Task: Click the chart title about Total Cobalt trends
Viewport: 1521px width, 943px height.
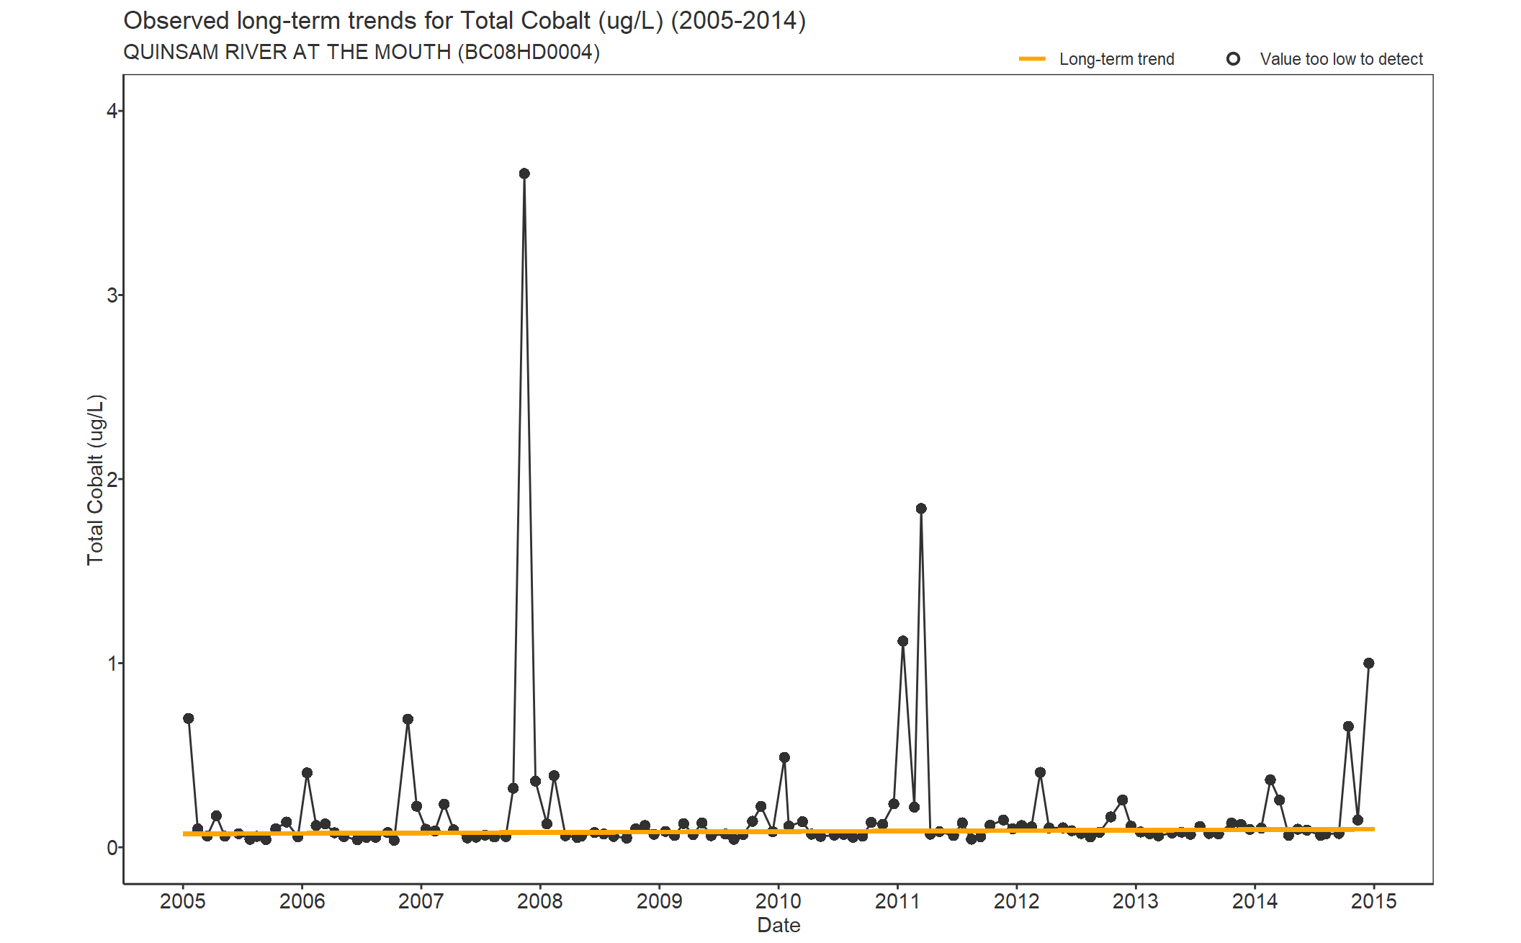Action: point(465,21)
